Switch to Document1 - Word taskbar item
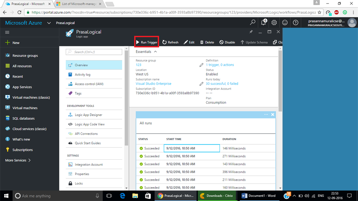 click(x=259, y=196)
